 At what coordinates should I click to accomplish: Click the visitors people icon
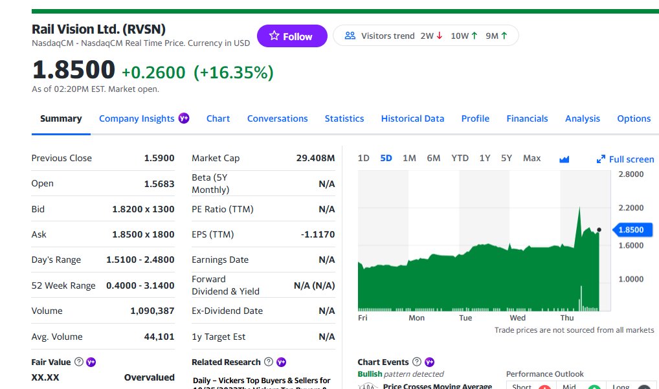(350, 36)
